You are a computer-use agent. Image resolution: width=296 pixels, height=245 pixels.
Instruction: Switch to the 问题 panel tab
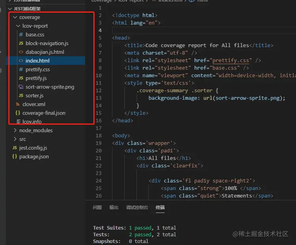97,207
